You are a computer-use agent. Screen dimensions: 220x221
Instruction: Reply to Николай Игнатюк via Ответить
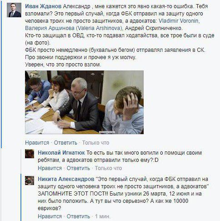click(78, 168)
